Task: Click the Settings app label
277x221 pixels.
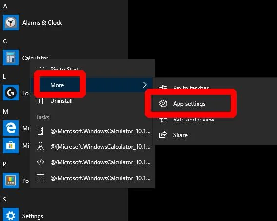Action: pos(33,216)
